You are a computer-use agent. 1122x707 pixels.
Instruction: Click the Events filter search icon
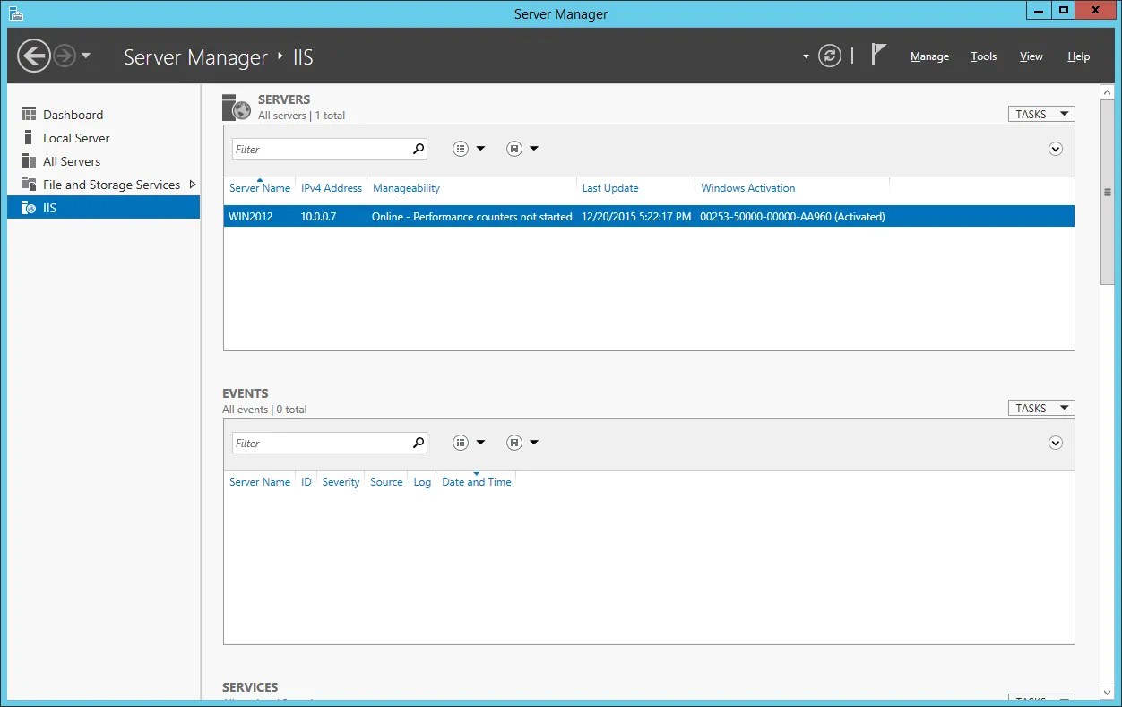(x=419, y=443)
